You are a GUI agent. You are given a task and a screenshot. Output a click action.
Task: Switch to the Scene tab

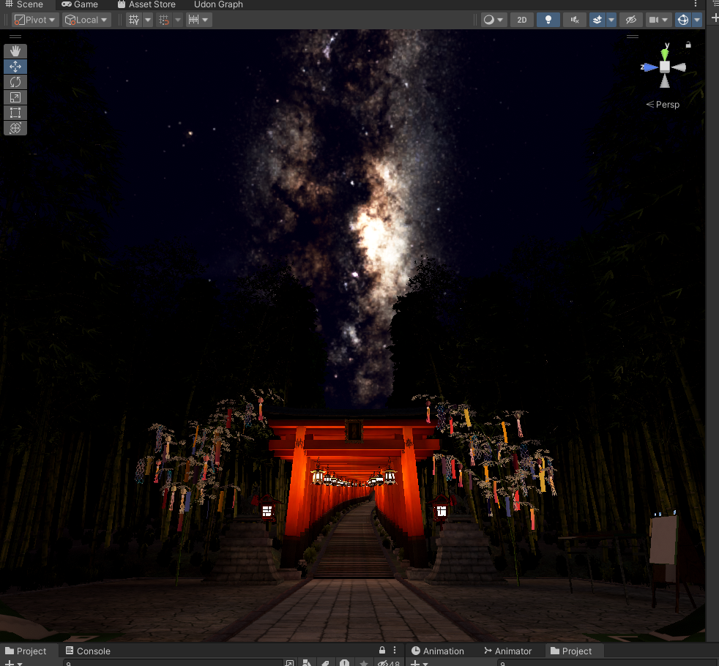tap(25, 4)
